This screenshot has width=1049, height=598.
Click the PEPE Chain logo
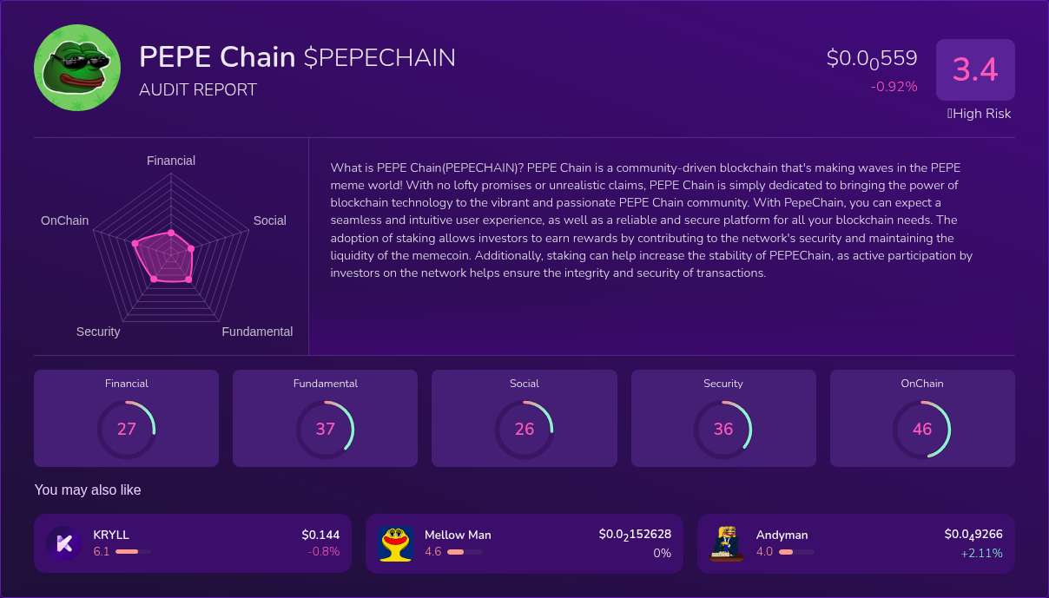[x=76, y=67]
